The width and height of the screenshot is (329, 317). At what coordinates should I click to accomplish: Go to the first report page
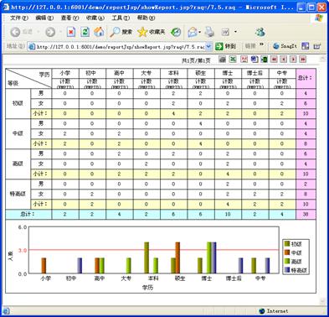point(274,60)
